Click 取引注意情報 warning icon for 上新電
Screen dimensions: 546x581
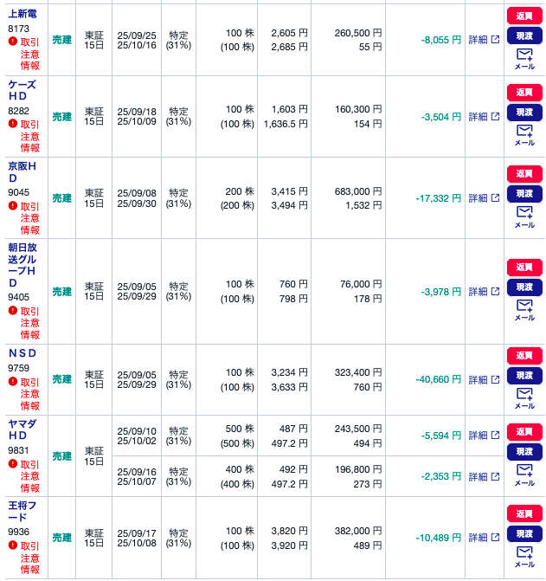[x=13, y=42]
